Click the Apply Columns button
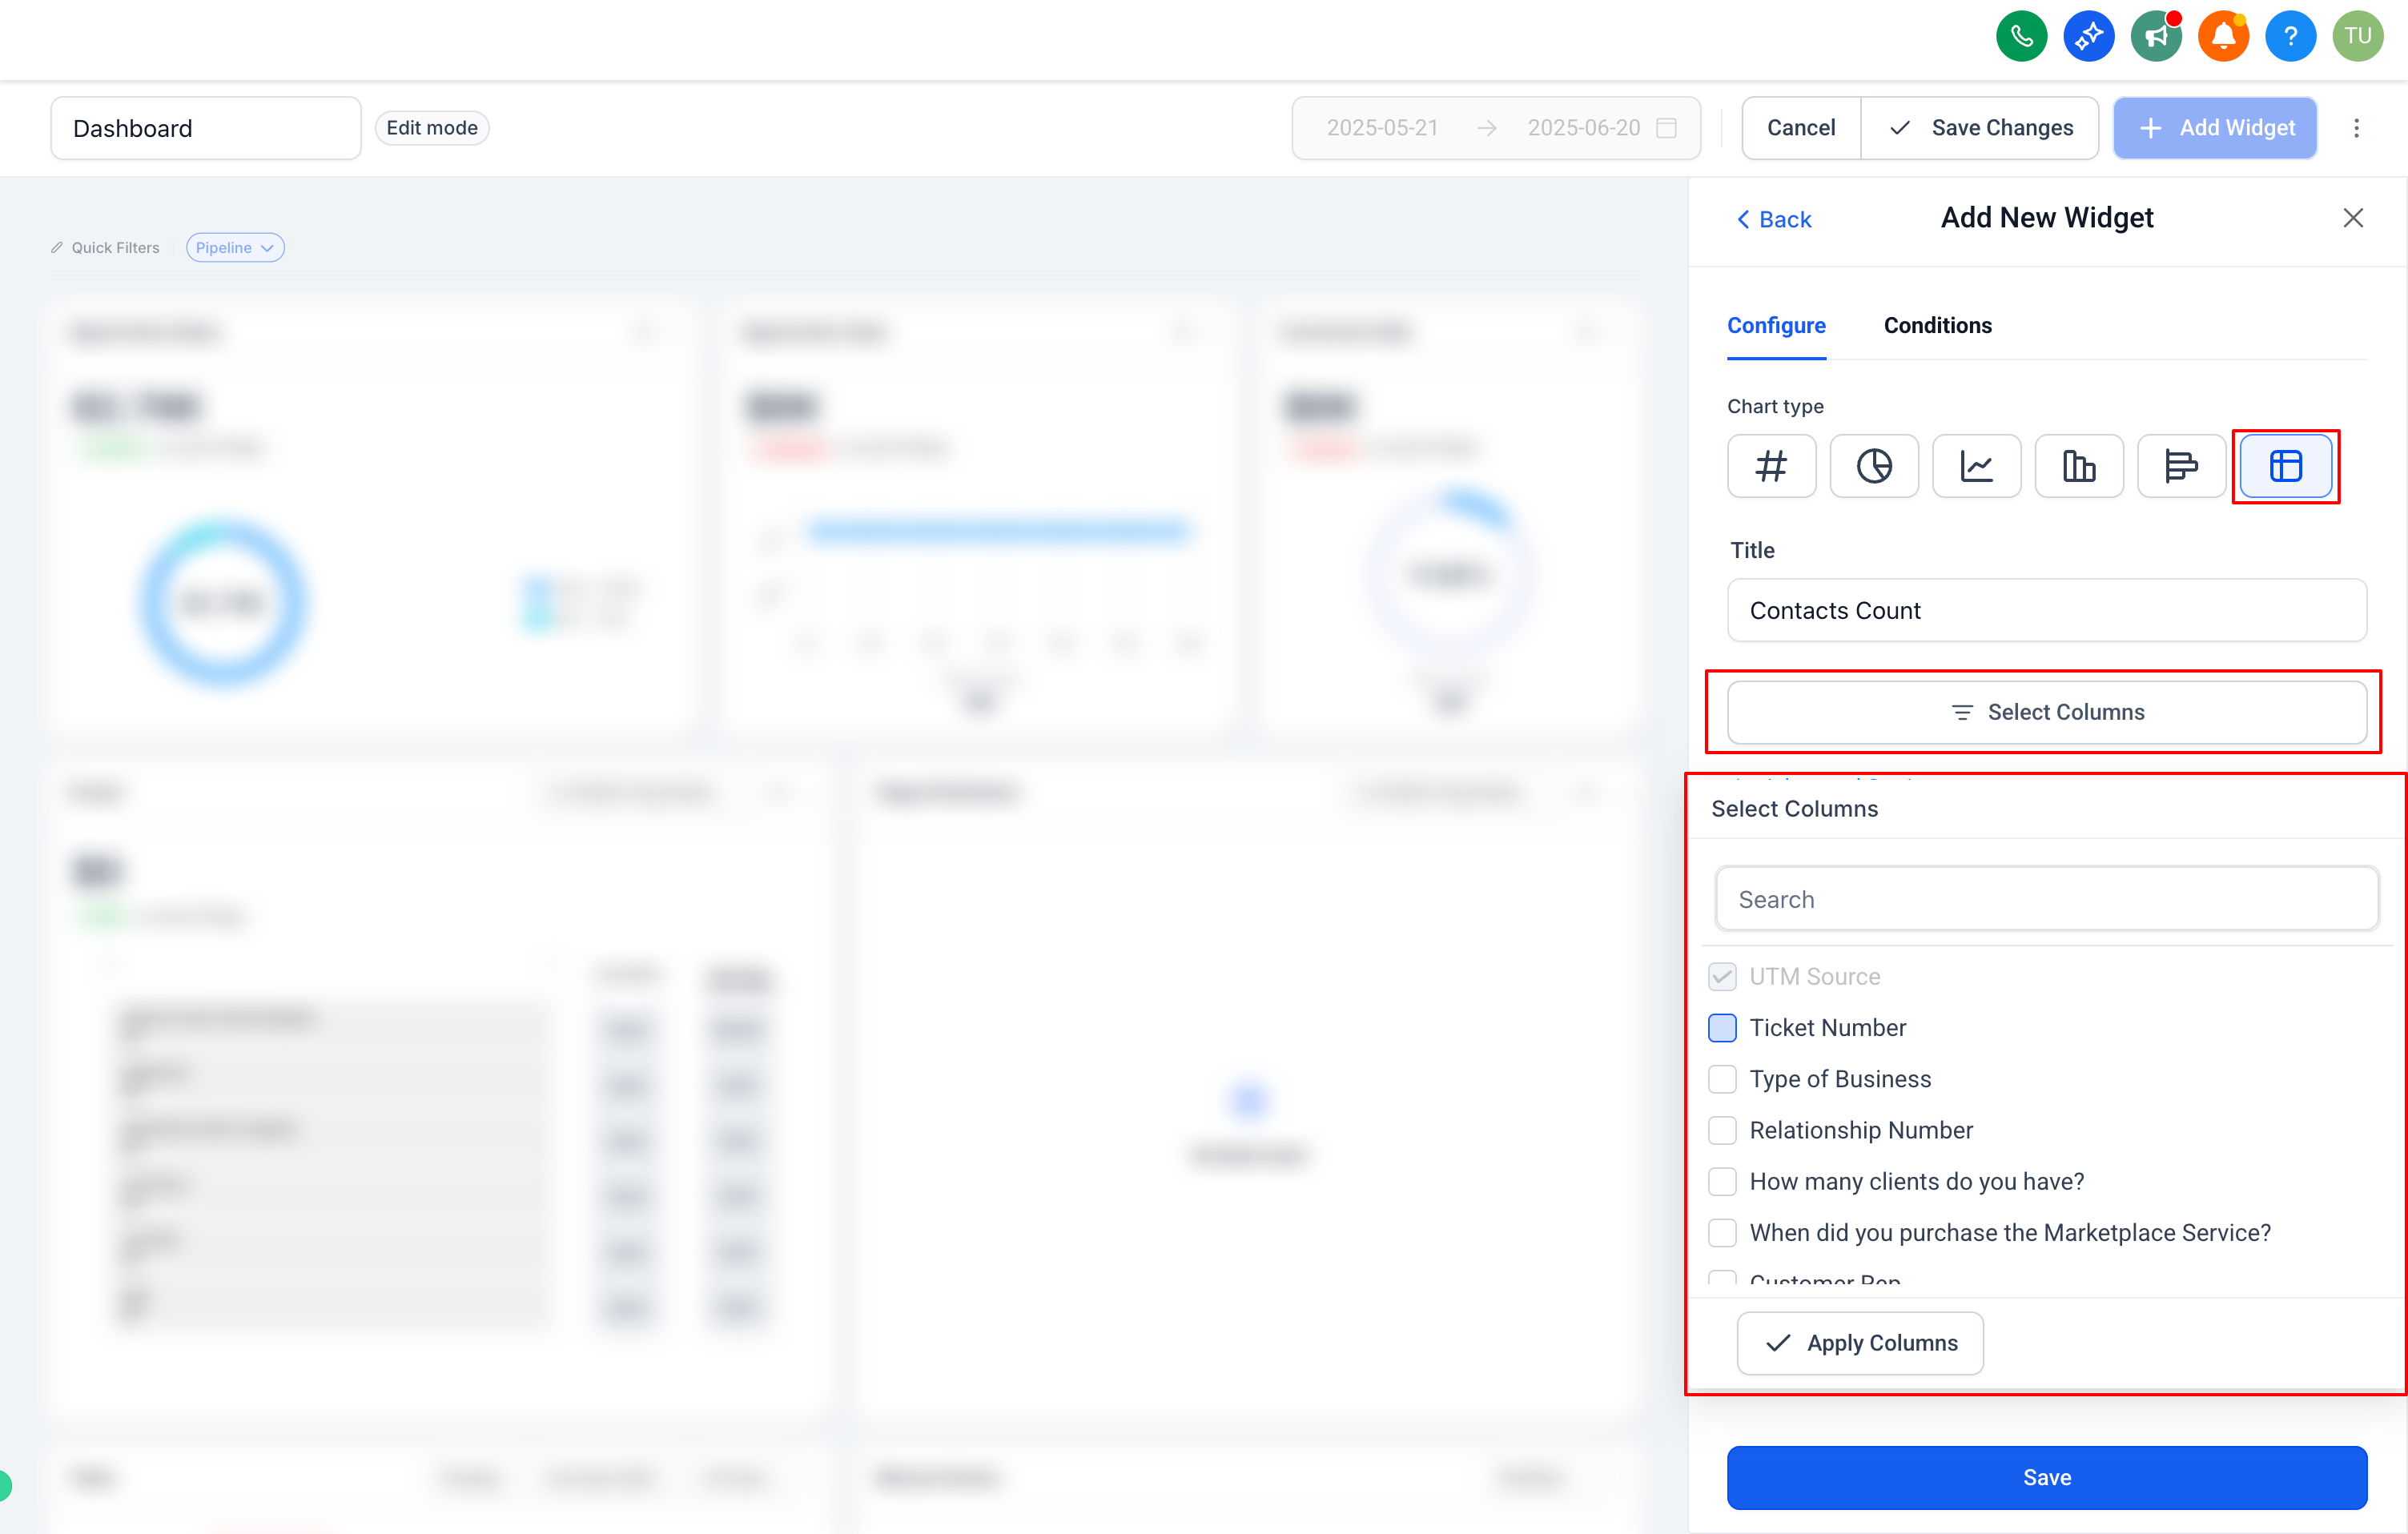The width and height of the screenshot is (2408, 1534). click(1860, 1342)
